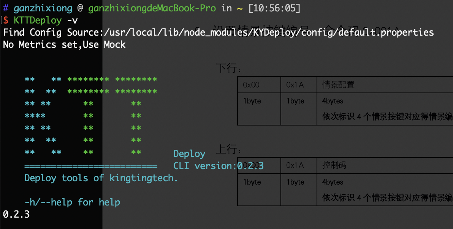Screen dimensions: 453x229
Task: Click the "Find Config Source:" path line
Action: tap(219, 32)
